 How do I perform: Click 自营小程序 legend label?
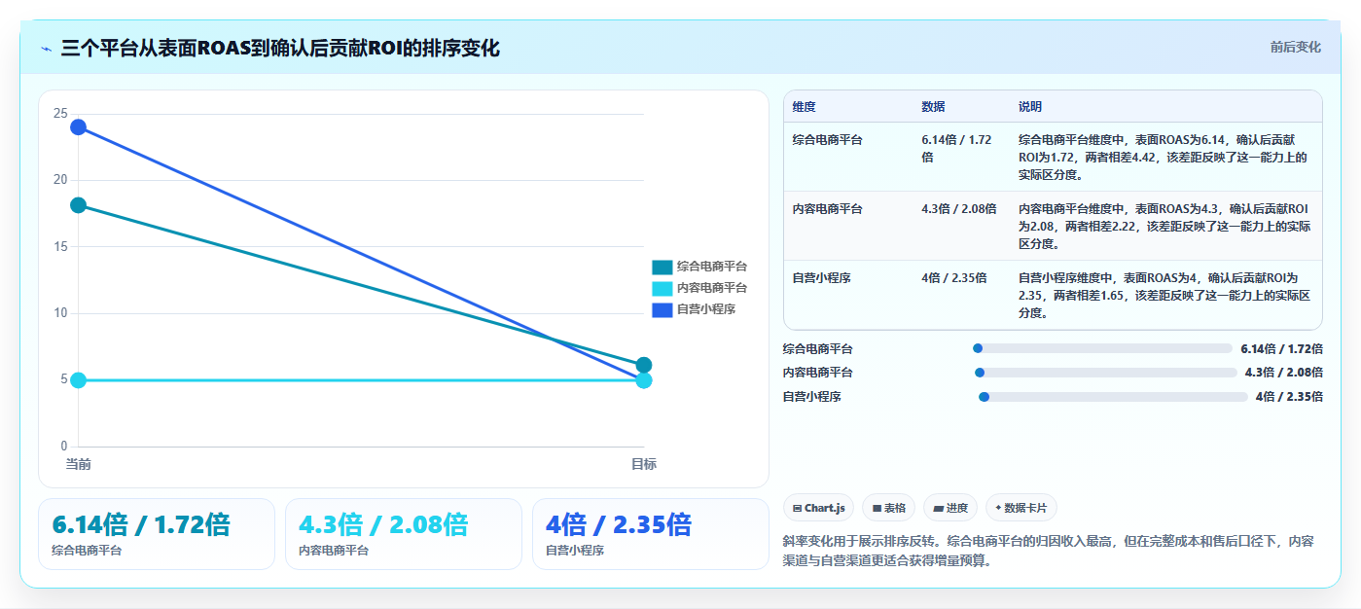[706, 309]
